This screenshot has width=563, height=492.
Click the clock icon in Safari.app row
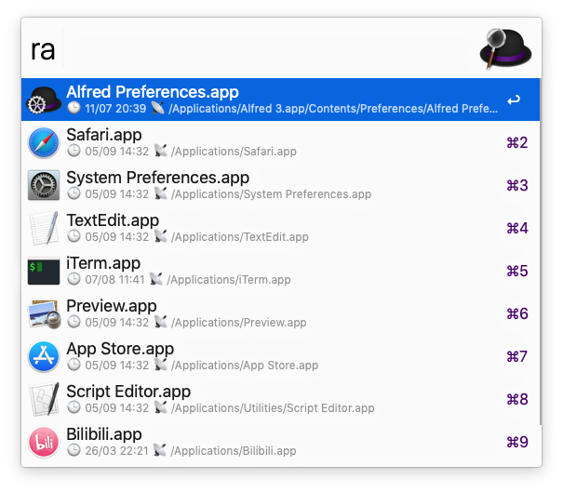click(74, 151)
